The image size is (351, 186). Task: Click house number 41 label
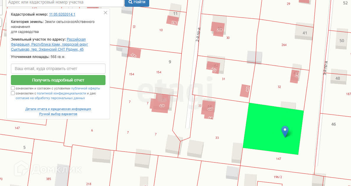coord(305,33)
